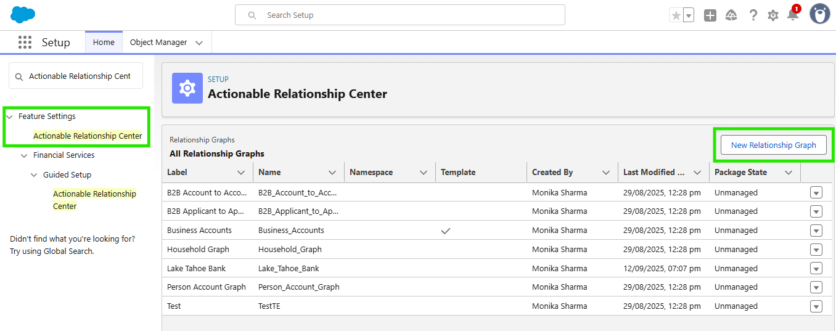Open Actionable Relationship Center under Feature Settings

[x=88, y=136]
